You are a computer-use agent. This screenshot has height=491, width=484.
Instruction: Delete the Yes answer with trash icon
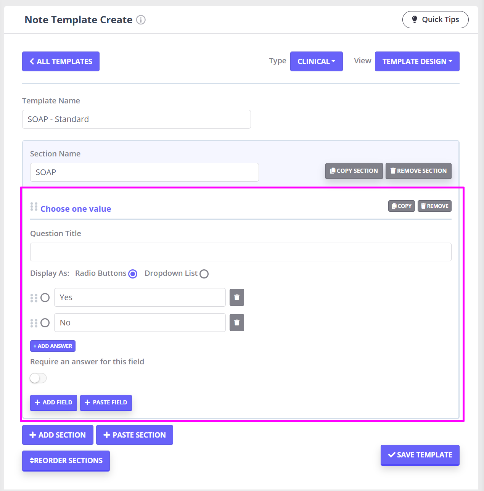point(236,298)
